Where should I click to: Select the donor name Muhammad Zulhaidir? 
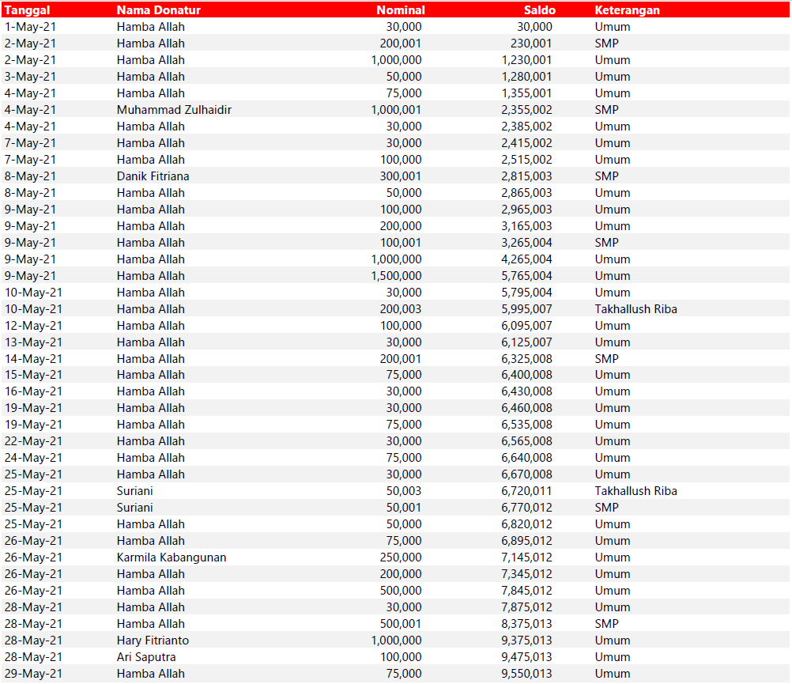(x=174, y=110)
